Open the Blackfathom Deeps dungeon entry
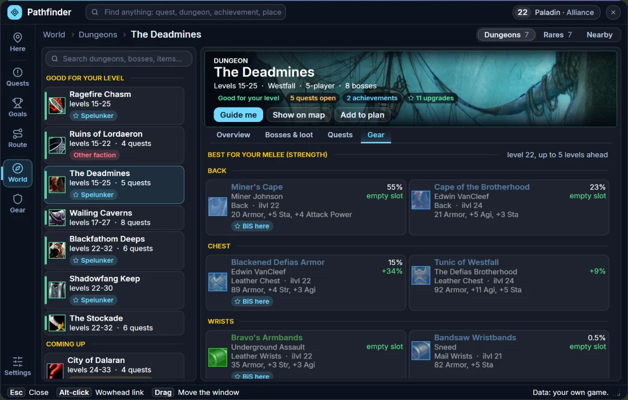The width and height of the screenshot is (628, 400). point(115,250)
